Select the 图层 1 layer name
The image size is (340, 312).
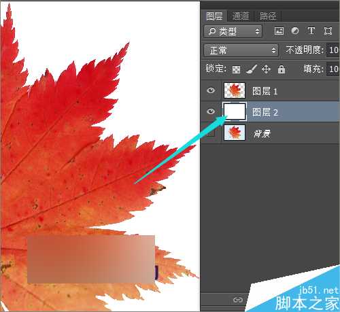click(x=265, y=91)
